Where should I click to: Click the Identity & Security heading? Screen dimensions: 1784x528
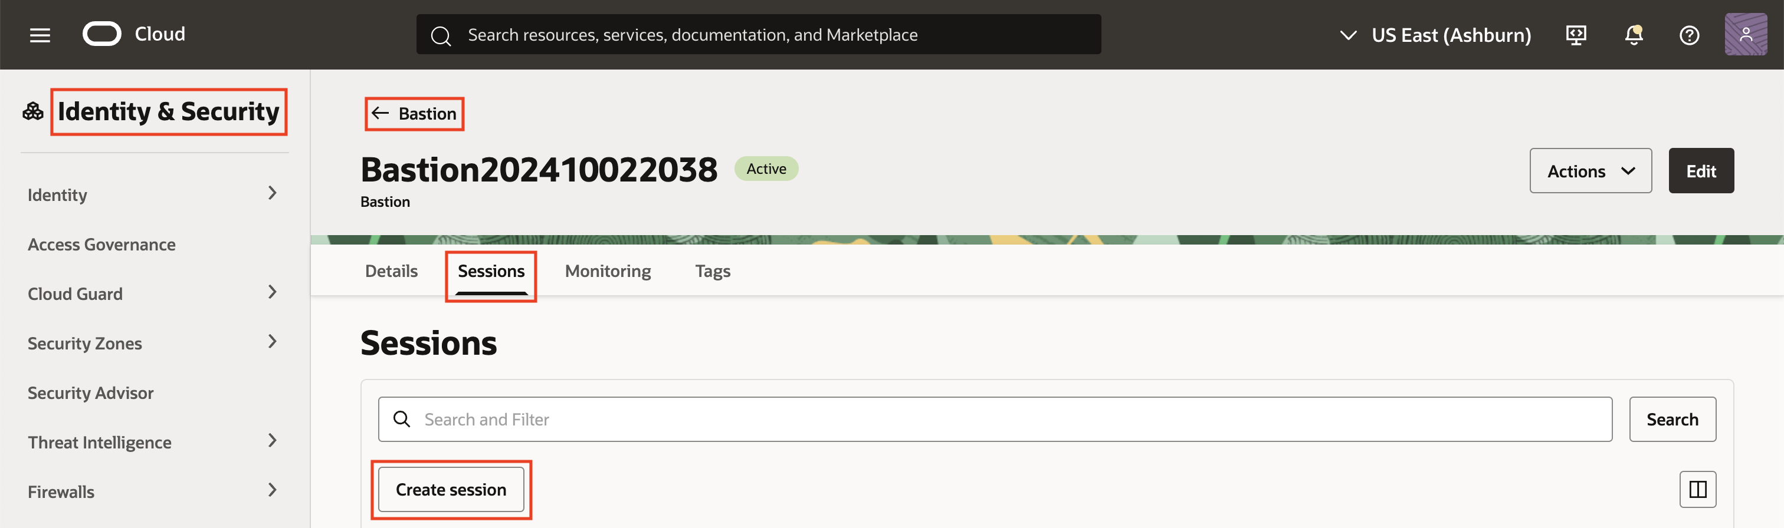[168, 111]
